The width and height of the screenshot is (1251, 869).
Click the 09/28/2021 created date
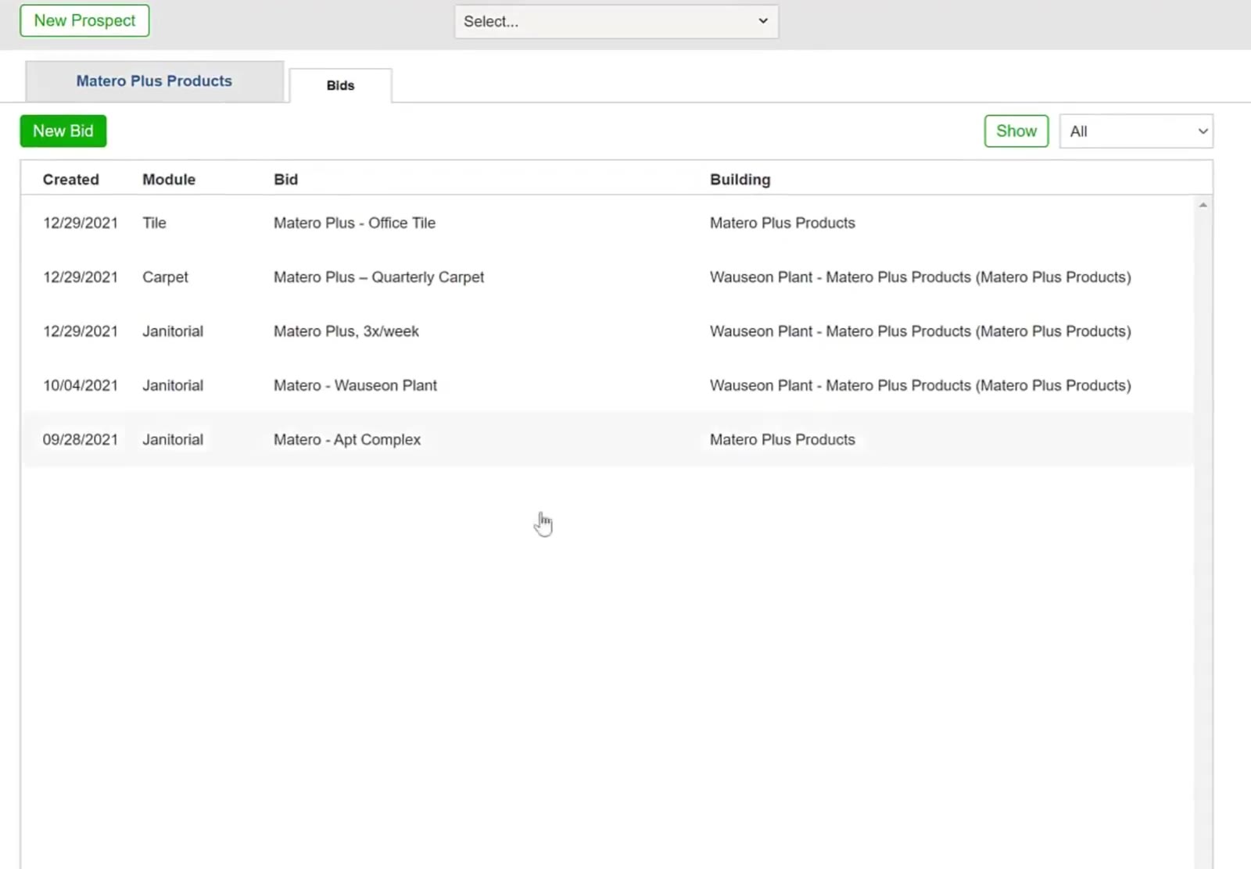[x=81, y=440]
